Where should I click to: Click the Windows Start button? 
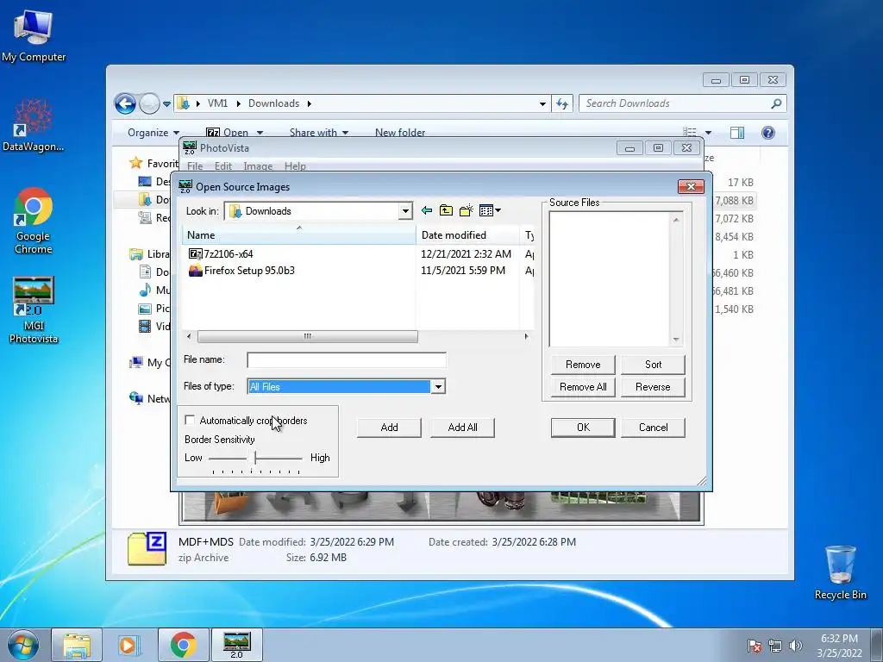tap(23, 645)
